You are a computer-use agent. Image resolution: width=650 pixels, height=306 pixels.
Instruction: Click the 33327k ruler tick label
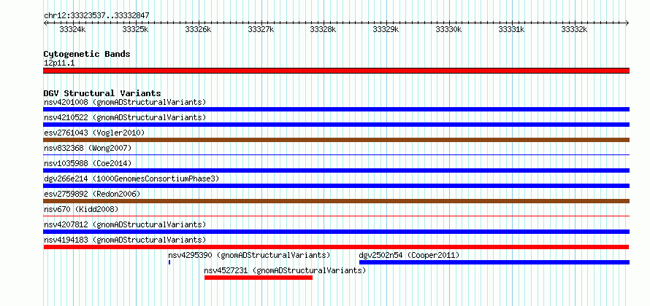point(261,29)
